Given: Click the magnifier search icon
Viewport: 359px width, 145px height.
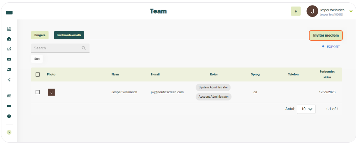Looking at the screenshot, I should coord(84,48).
